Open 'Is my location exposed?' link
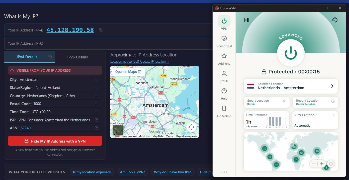Image resolution: width=349 pixels, height=180 pixels. (x=92, y=172)
